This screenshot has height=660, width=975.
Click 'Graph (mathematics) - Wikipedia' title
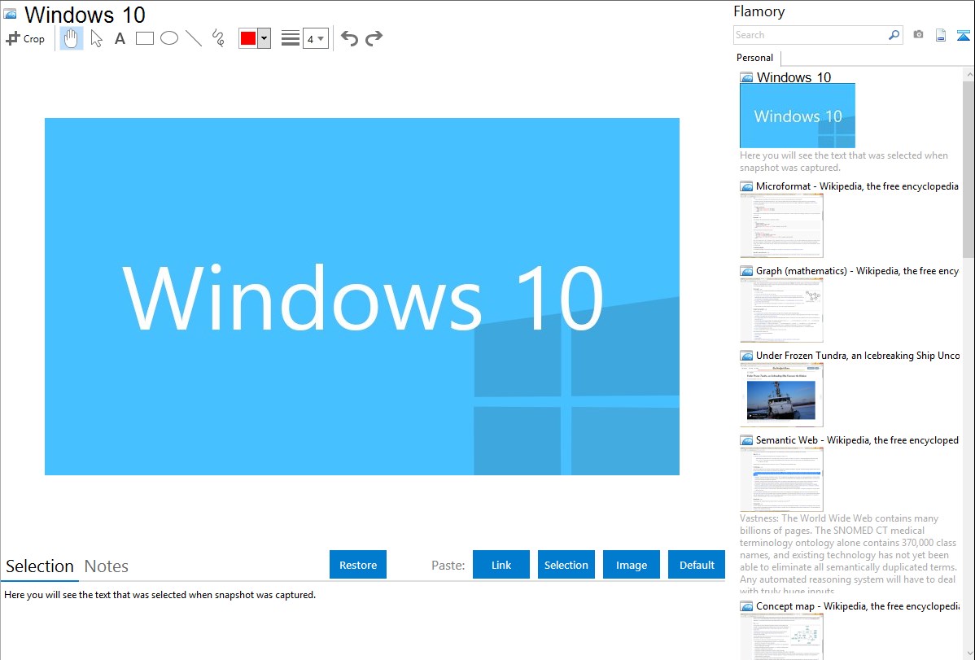(x=857, y=271)
